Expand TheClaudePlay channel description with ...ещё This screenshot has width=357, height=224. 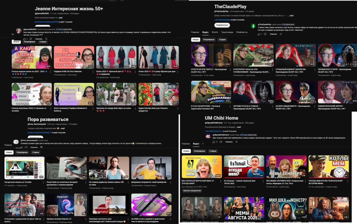coord(291,16)
